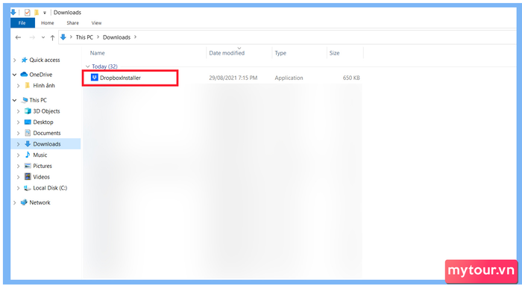Click the properties checkmark icon in title bar

pos(28,13)
